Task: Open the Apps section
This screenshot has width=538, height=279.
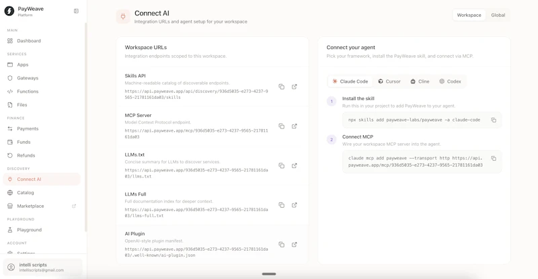Action: [x=42, y=65]
